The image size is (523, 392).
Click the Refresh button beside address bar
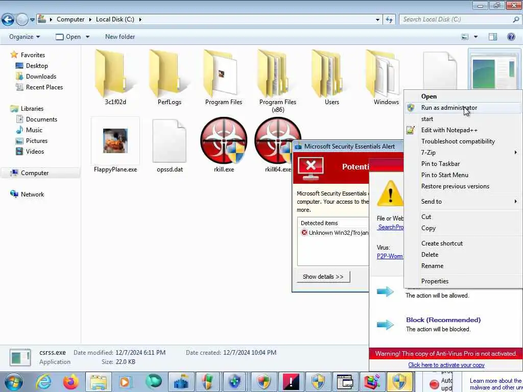click(x=389, y=19)
